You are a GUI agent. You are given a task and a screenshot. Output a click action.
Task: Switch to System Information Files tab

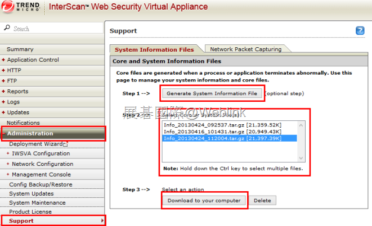click(x=154, y=49)
